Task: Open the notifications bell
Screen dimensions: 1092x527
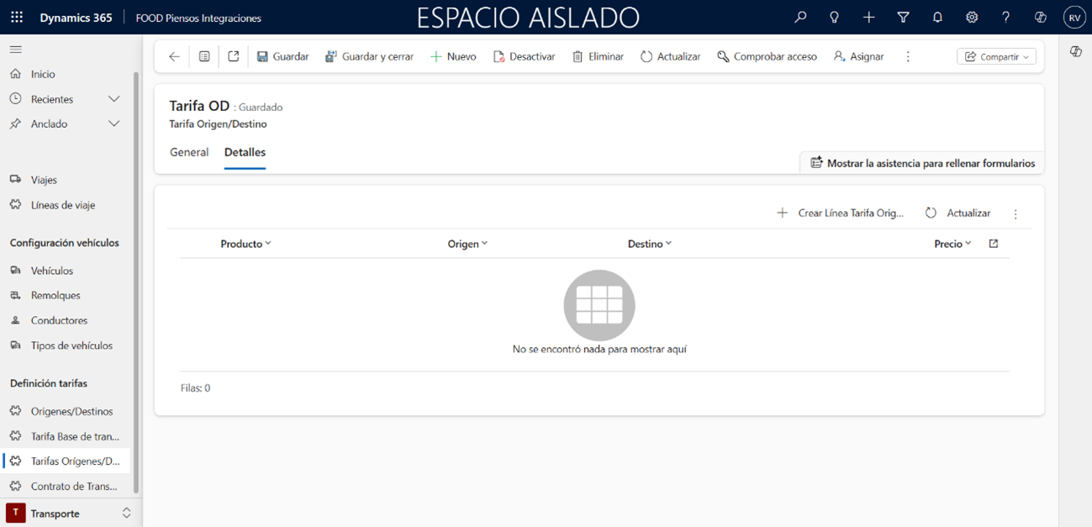Action: [937, 17]
